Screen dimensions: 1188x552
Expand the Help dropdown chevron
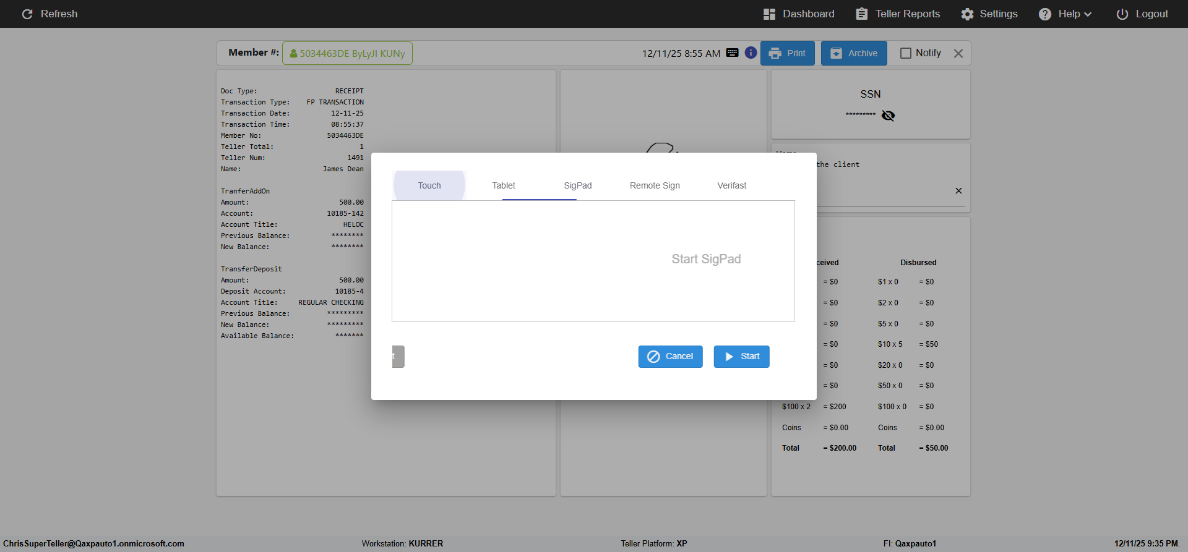(1088, 14)
